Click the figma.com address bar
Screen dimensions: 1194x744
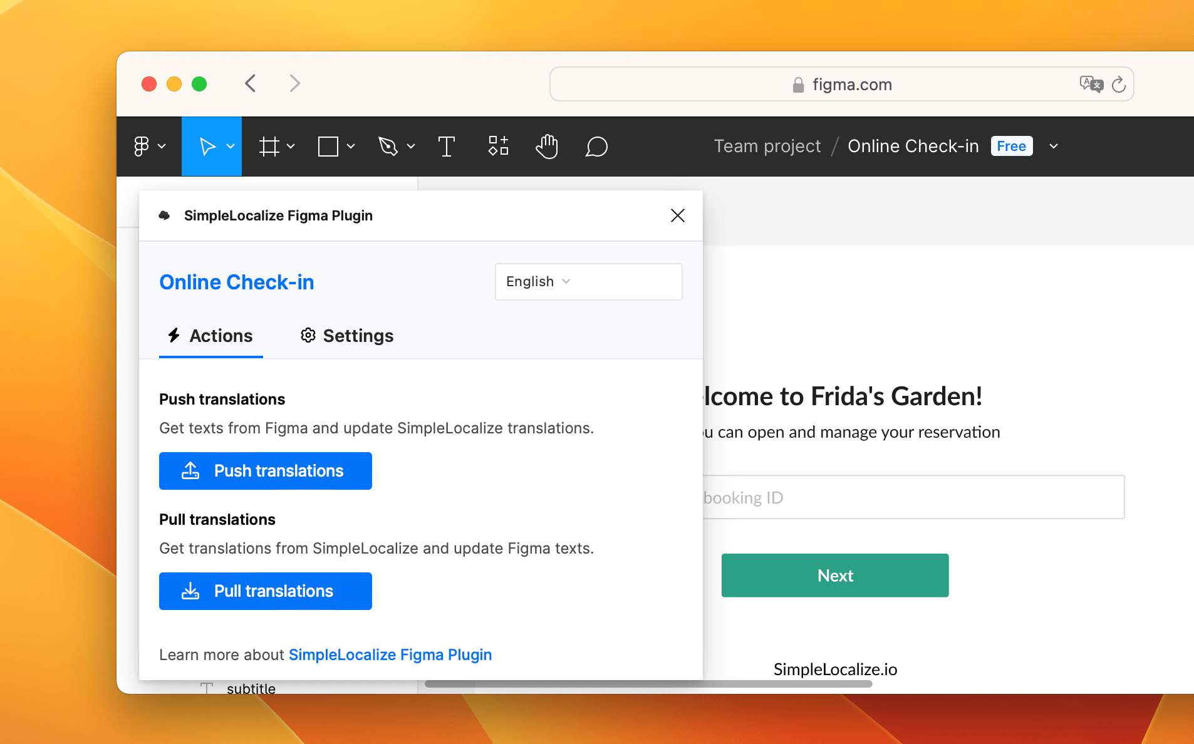[x=842, y=84]
